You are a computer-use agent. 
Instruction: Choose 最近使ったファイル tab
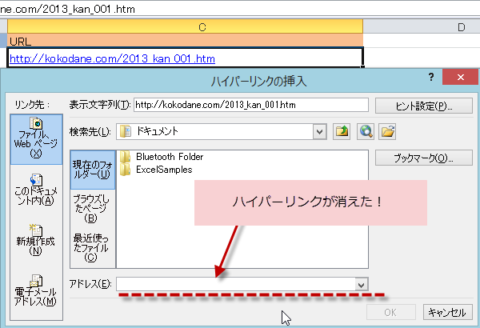(93, 247)
